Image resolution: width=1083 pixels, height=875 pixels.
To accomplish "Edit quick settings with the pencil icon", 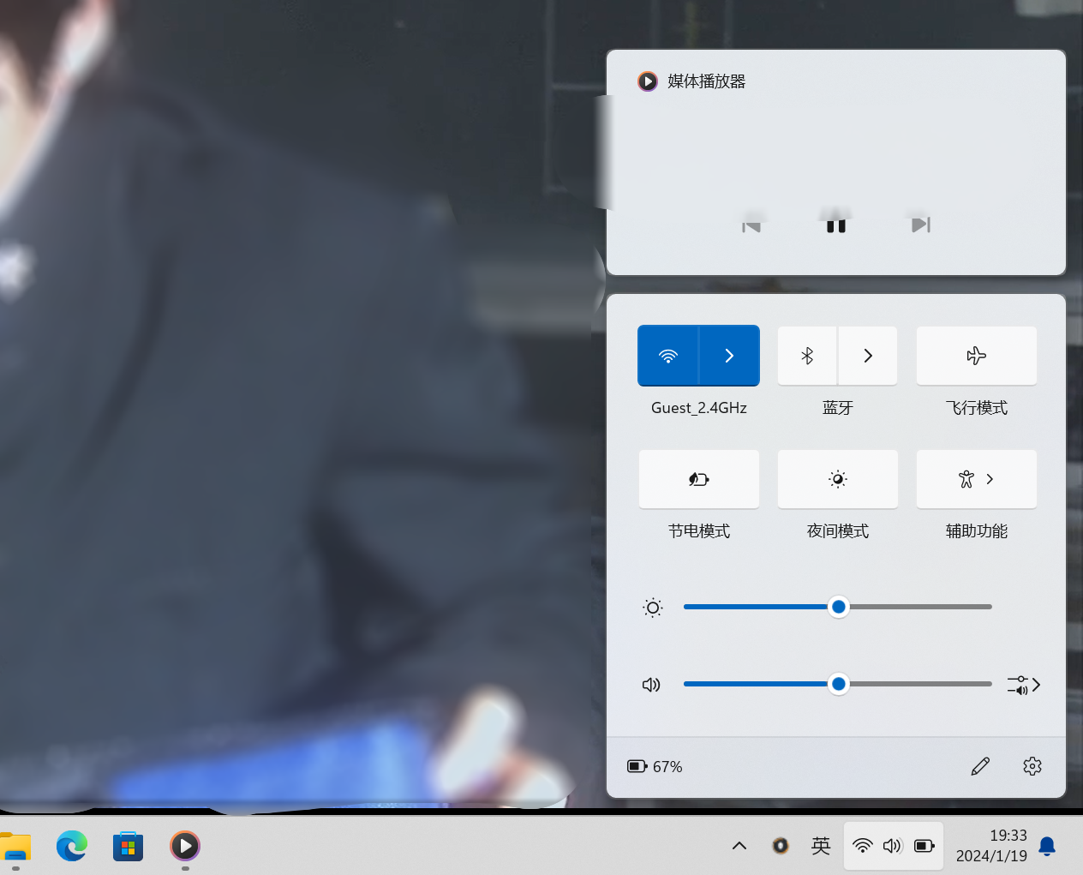I will 980,766.
